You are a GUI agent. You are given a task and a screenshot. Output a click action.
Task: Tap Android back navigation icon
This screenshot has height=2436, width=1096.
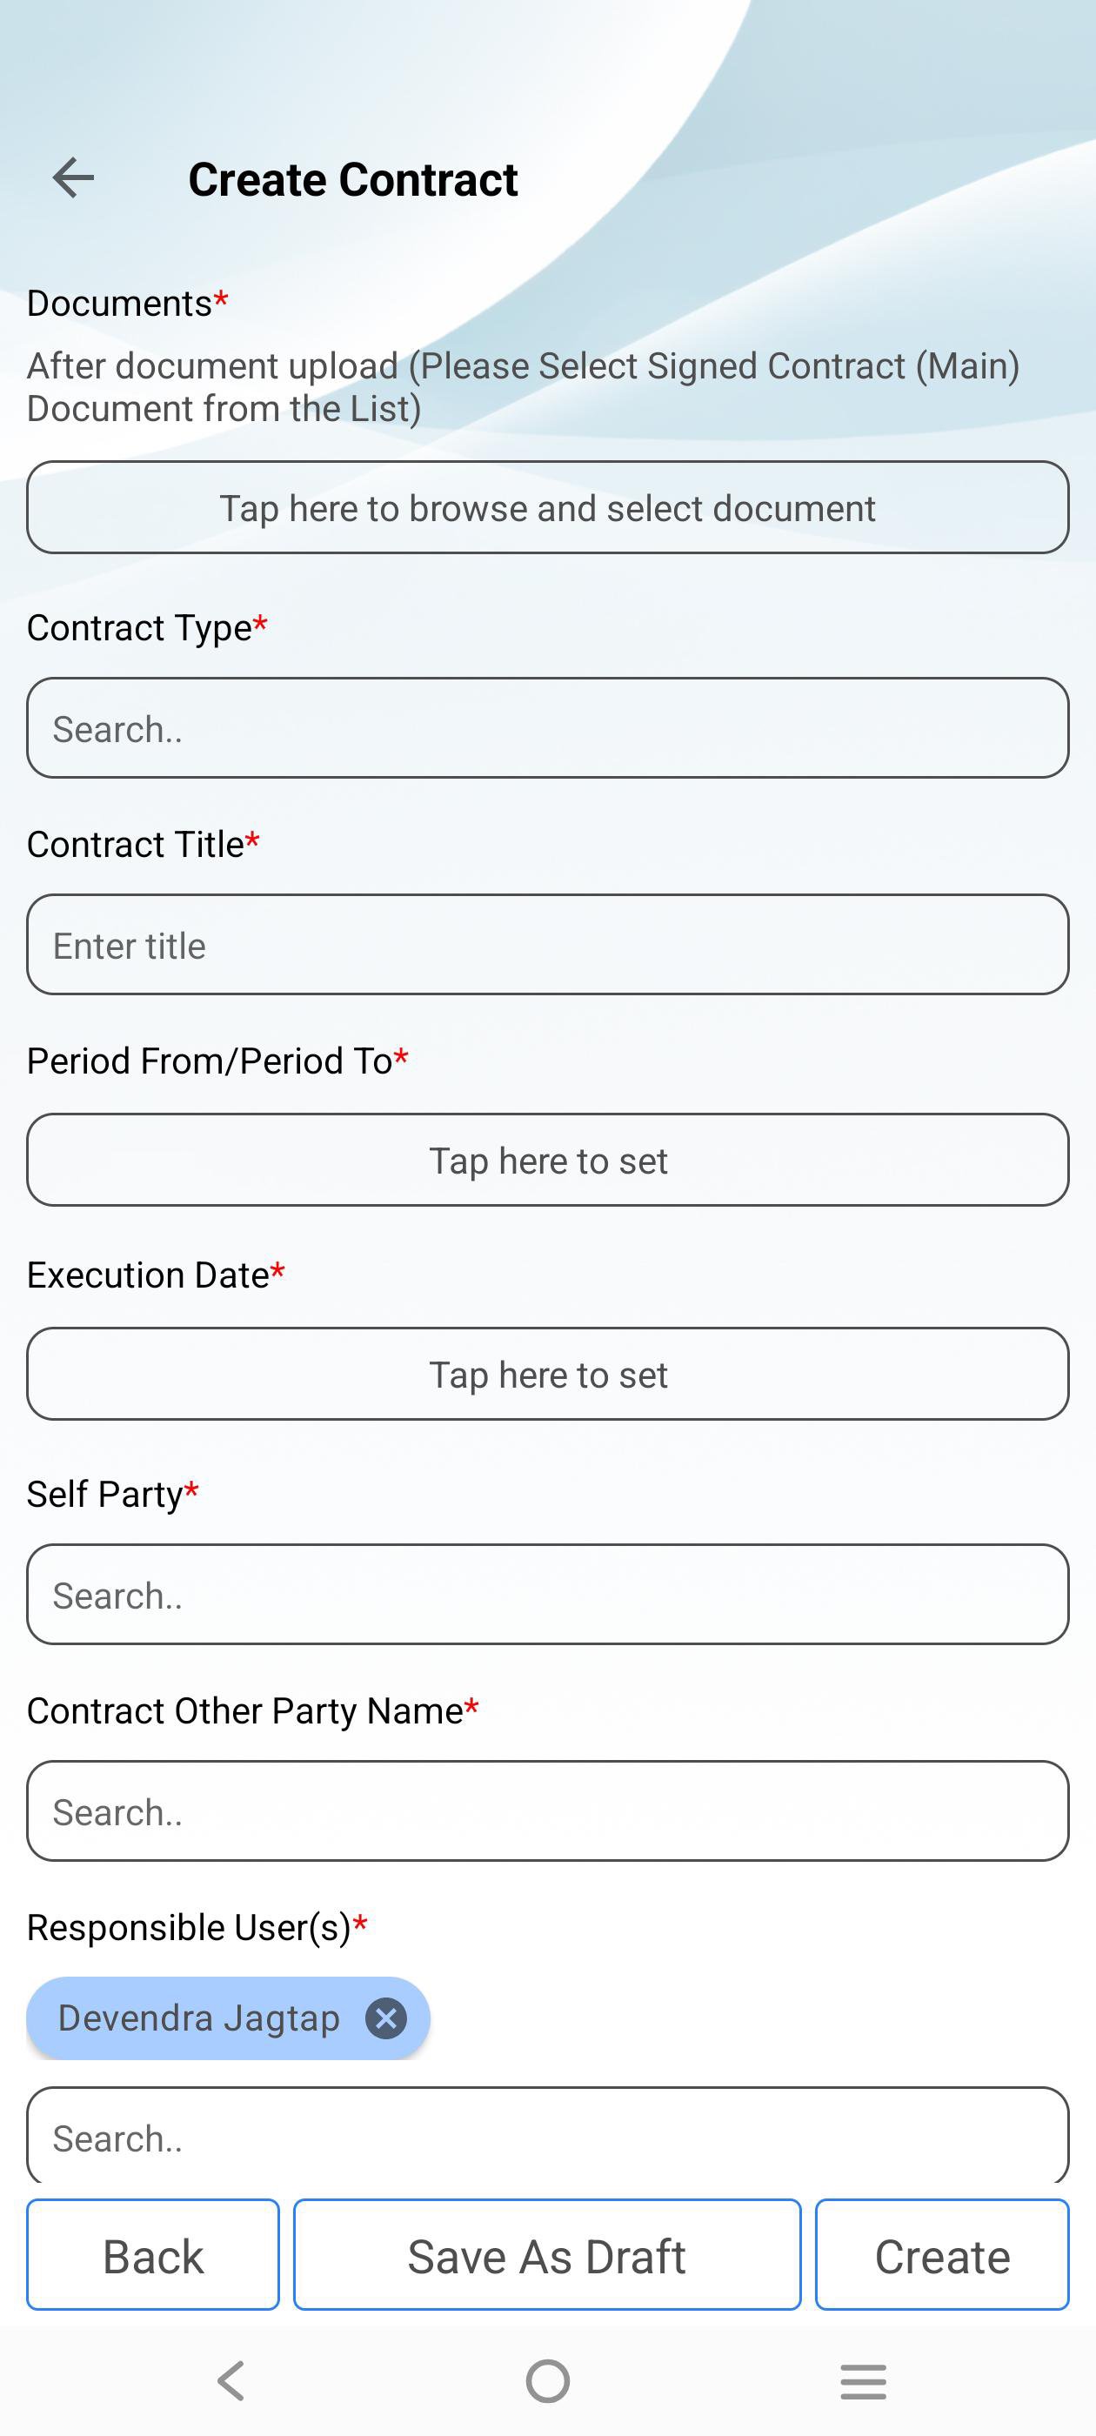[231, 2381]
